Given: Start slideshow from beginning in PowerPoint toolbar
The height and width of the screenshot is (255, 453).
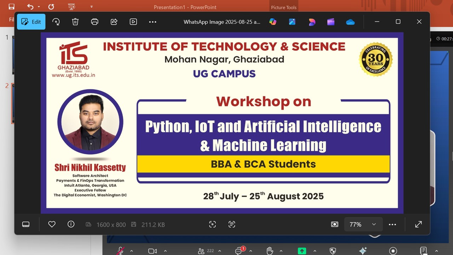Looking at the screenshot, I should (x=72, y=7).
